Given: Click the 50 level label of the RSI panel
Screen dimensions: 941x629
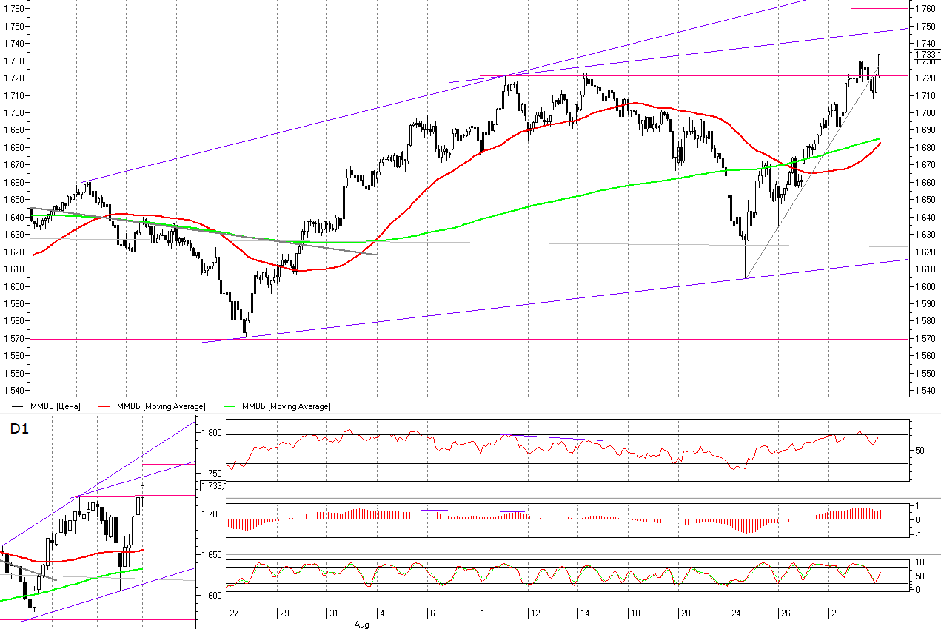Looking at the screenshot, I should 920,450.
